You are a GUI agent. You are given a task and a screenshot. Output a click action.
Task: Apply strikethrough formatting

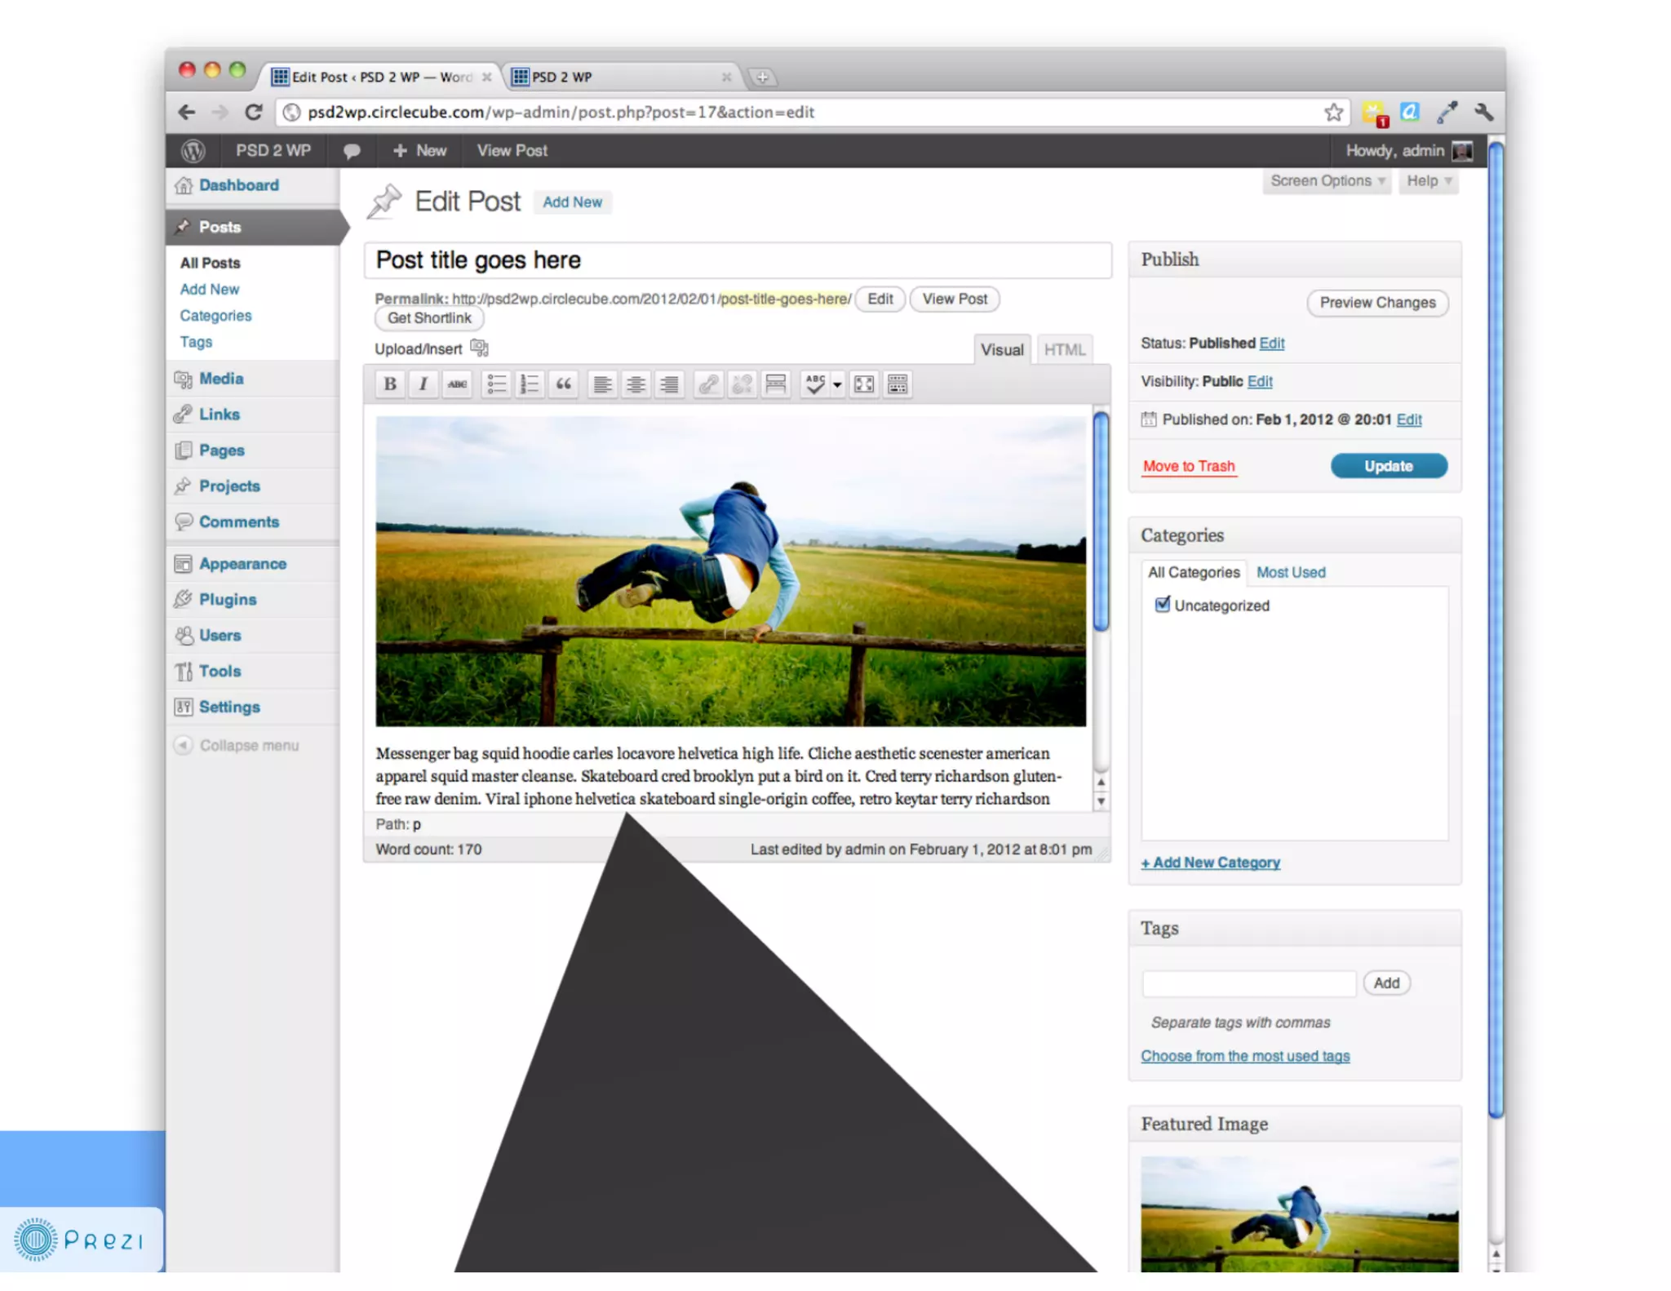point(457,384)
